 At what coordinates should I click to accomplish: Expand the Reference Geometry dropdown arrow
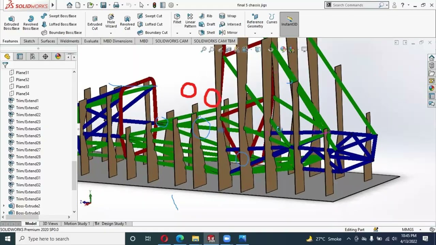tap(255, 33)
